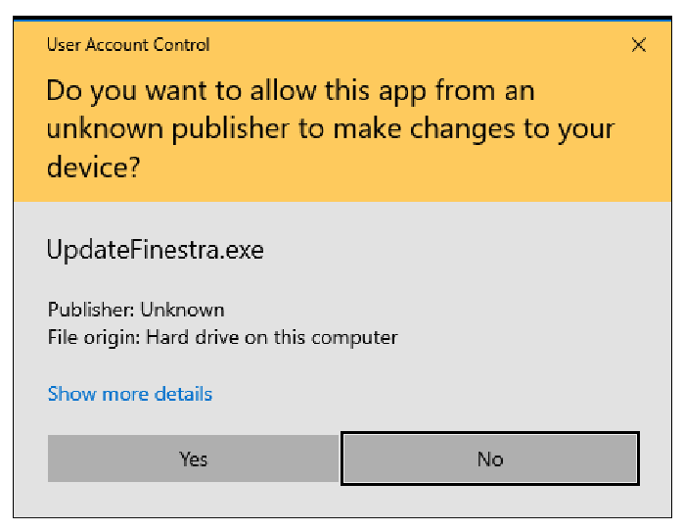Image resolution: width=683 pixels, height=531 pixels.
Task: Click the 'Publisher:' label
Action: click(91, 310)
